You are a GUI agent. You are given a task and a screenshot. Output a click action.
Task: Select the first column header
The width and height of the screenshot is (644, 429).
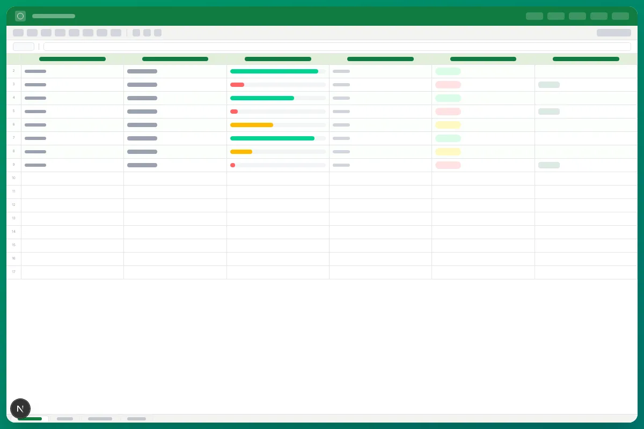(x=72, y=59)
